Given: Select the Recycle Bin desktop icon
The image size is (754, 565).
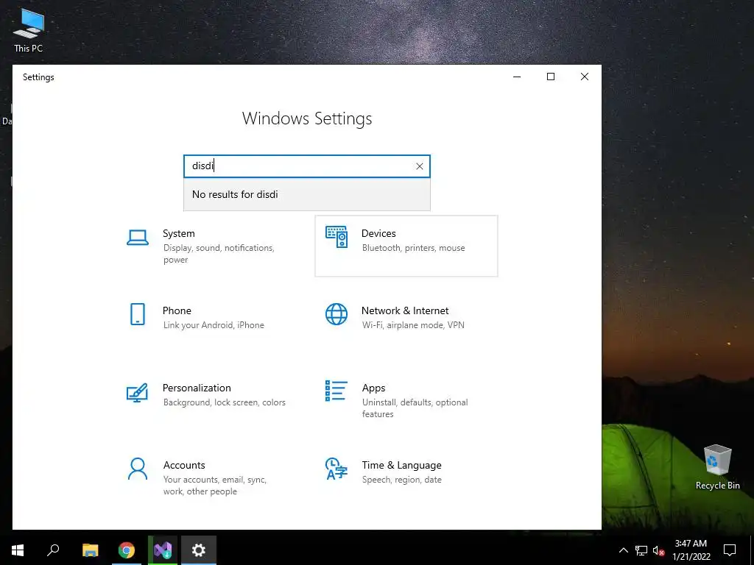Looking at the screenshot, I should click(x=717, y=467).
